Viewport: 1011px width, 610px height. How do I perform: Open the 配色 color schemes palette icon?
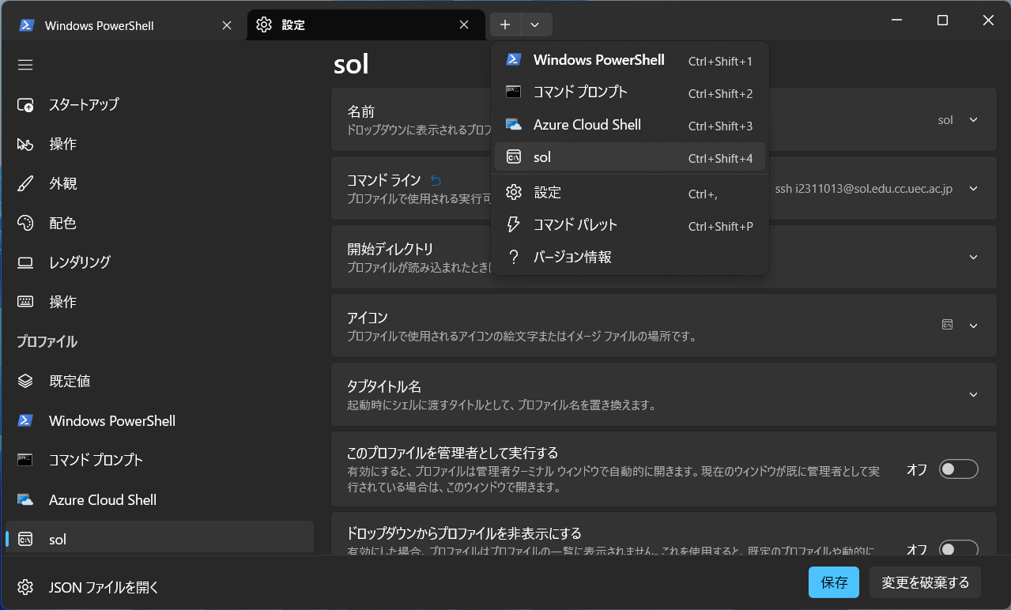25,223
